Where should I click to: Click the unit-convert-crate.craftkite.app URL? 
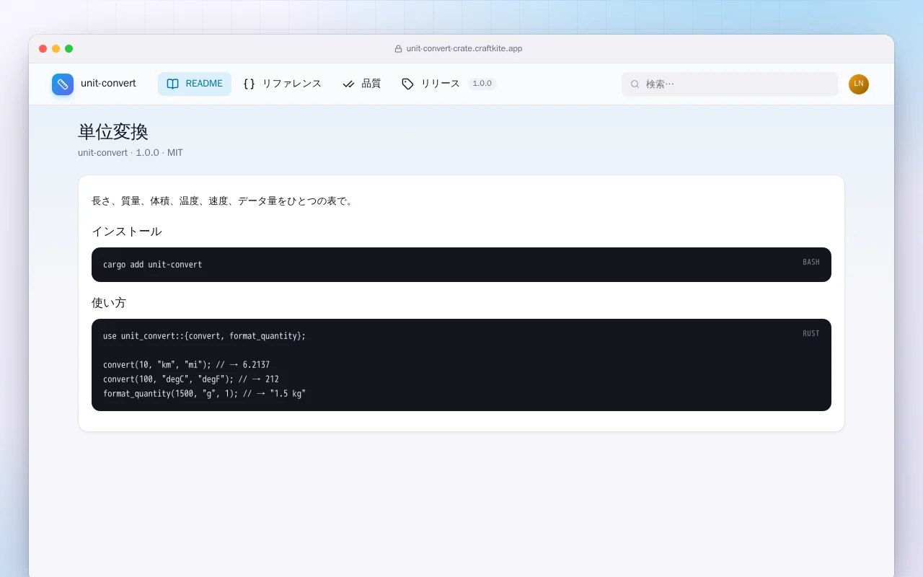pos(464,49)
